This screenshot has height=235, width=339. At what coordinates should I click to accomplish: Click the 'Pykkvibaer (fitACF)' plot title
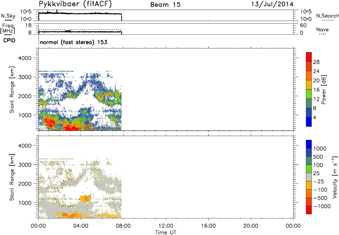click(x=75, y=4)
